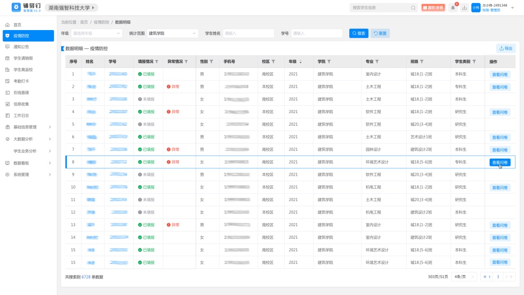Open 通知公告 in the sidebar menu
Image resolution: width=524 pixels, height=295 pixels.
coord(21,47)
